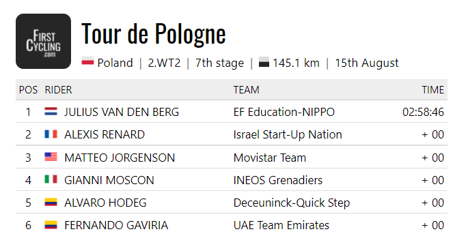The height and width of the screenshot is (251, 455).
Task: Click the RIDER column header
Action: pos(58,90)
